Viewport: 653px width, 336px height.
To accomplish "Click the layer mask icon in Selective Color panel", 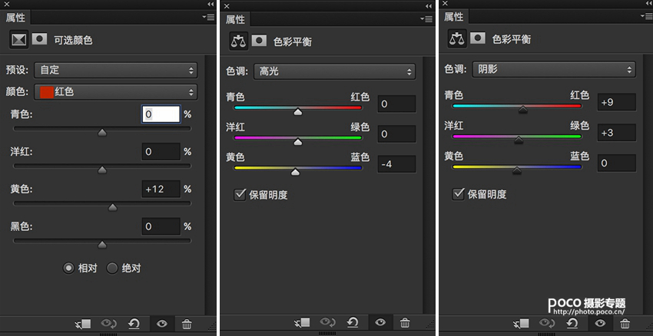I will pyautogui.click(x=39, y=39).
